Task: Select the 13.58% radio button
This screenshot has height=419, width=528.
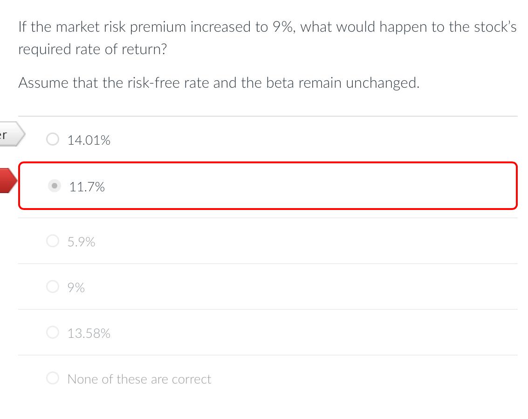Action: click(x=53, y=332)
